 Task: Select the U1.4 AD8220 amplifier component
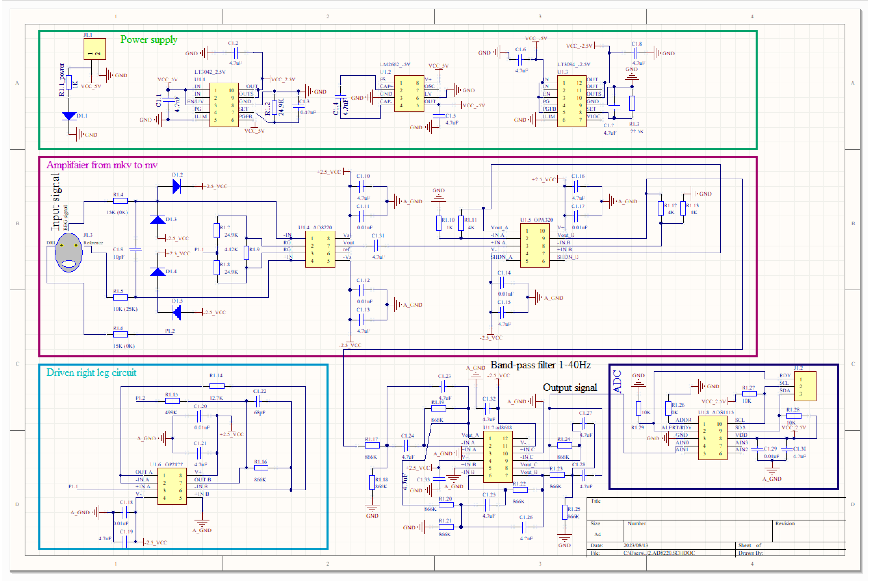(x=320, y=249)
